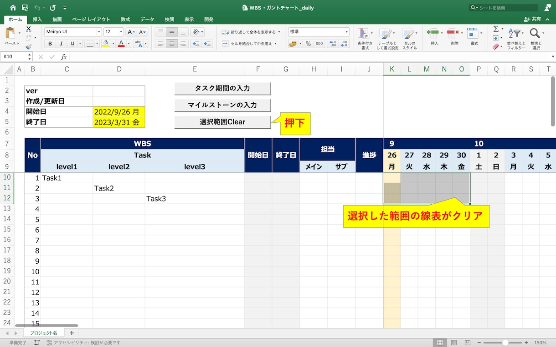Click the Home icon in title bar
This screenshot has width=556, height=347.
(x=13, y=8)
